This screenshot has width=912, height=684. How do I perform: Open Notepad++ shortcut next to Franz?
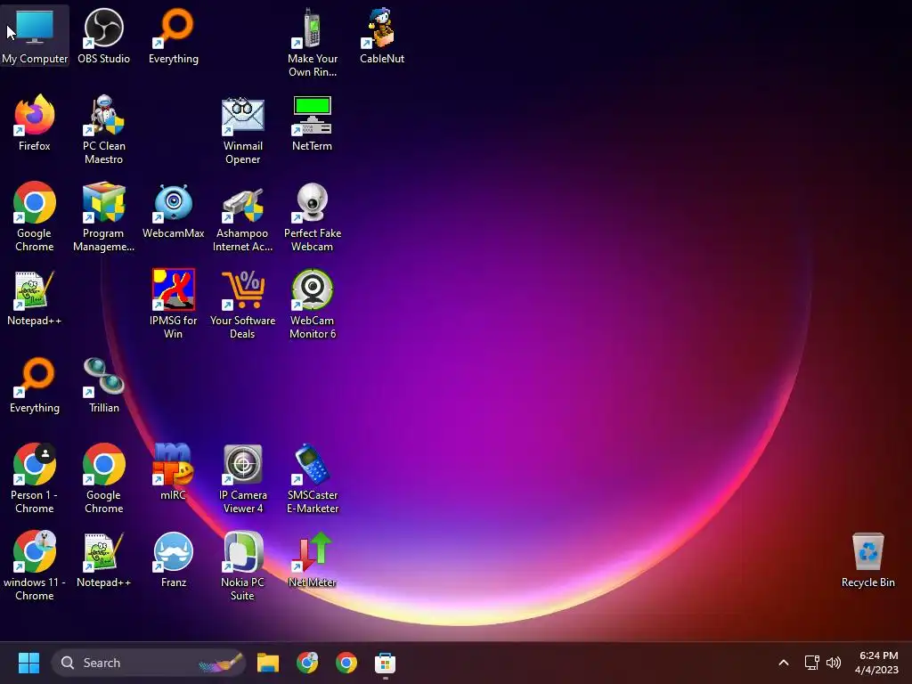(x=103, y=559)
